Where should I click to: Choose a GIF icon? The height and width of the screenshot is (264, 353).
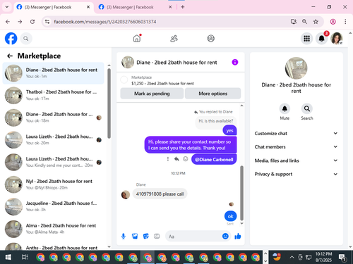(x=157, y=237)
